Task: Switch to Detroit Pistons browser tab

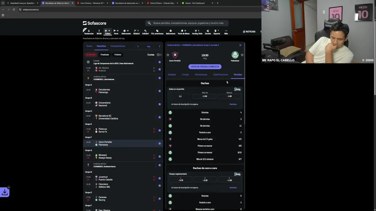Action: click(x=162, y=3)
